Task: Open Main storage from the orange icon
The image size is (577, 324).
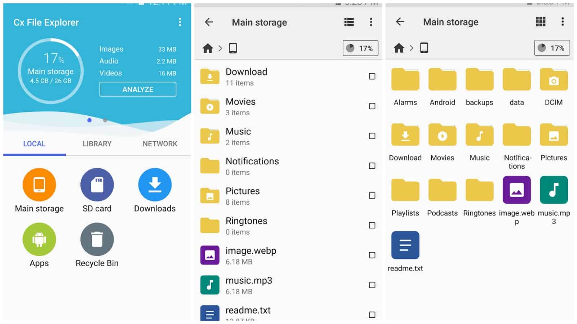Action: click(39, 185)
